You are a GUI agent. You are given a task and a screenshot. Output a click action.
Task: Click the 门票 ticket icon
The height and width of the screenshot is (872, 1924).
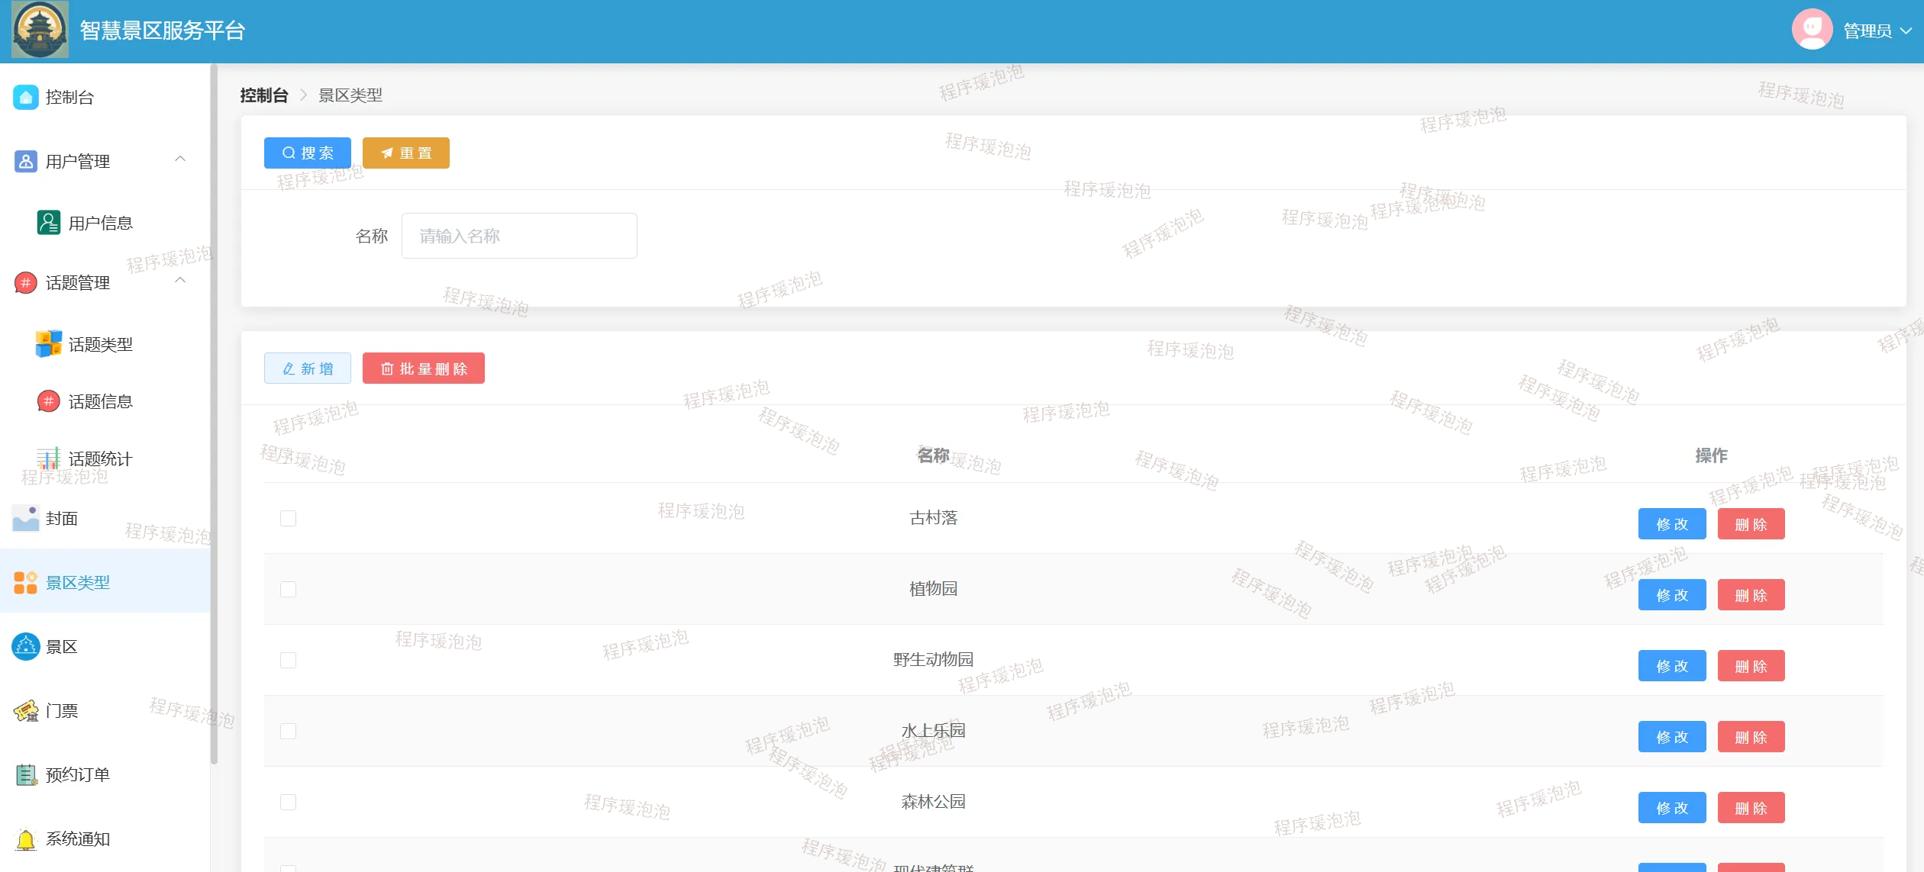(25, 711)
